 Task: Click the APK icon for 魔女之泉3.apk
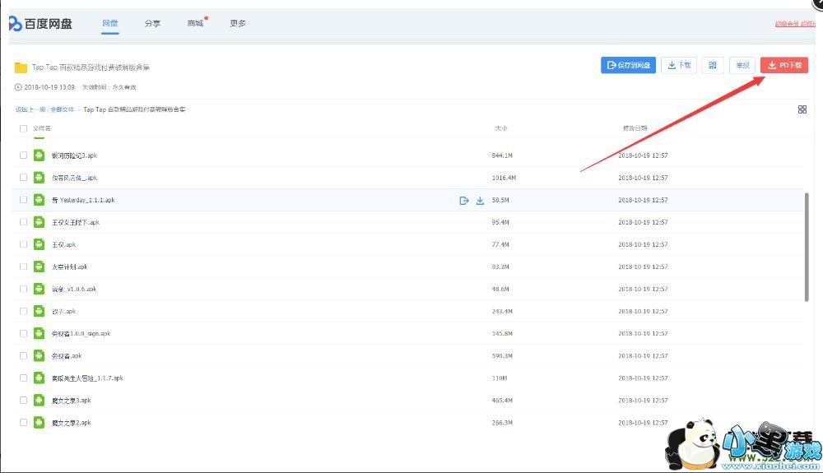pyautogui.click(x=39, y=400)
